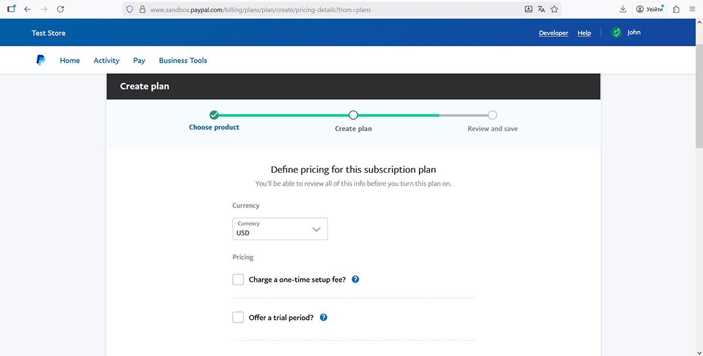
Task: Click the install page as app icon
Action: [528, 9]
